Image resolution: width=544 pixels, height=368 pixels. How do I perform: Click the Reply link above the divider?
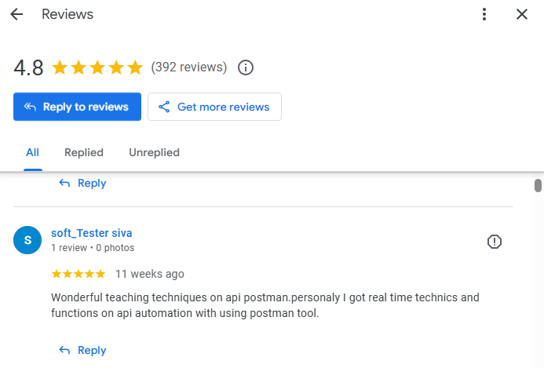coord(82,183)
